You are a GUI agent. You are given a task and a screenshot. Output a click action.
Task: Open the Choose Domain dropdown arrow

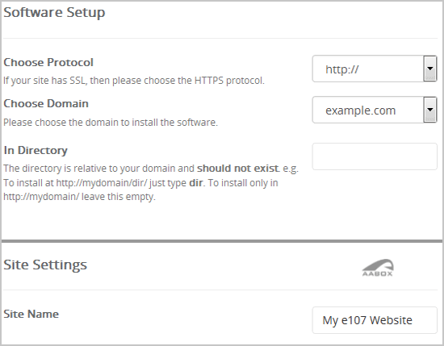pos(429,110)
